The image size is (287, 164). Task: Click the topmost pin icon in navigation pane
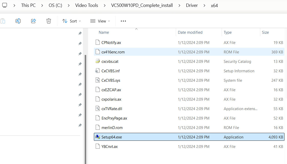pos(80,33)
